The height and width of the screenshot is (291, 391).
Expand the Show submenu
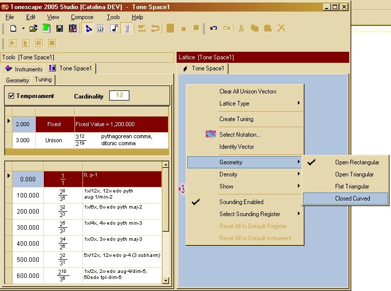coord(245,186)
